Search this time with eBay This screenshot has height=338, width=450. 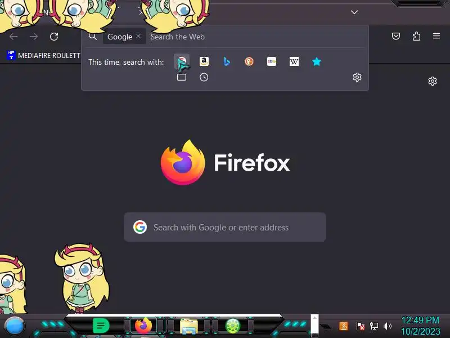(x=272, y=61)
